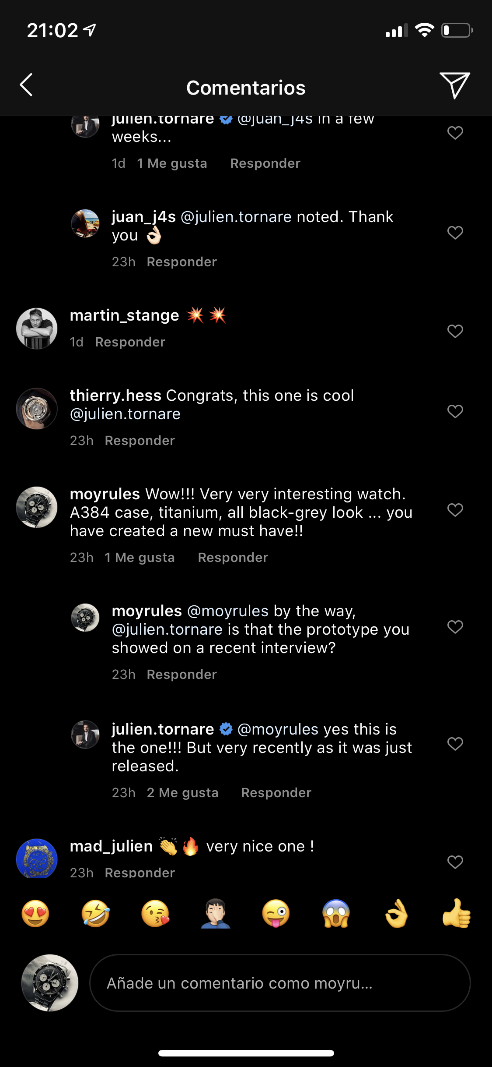This screenshot has width=492, height=1067.
Task: Tap the back arrow in Comentarios header
Action: 27,85
